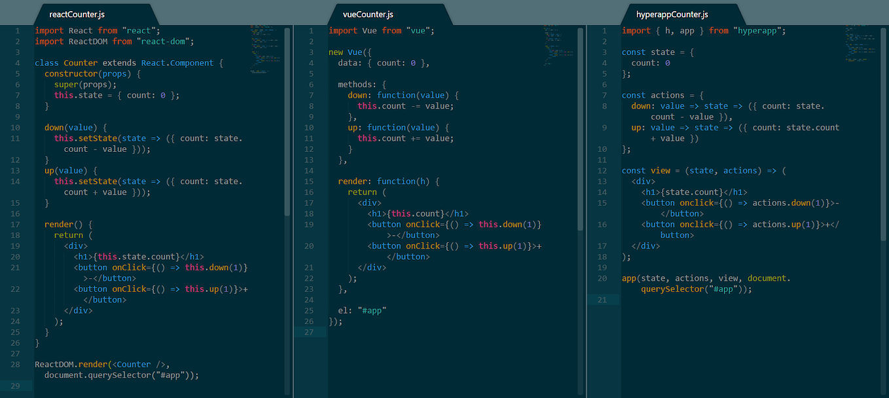This screenshot has height=398, width=889.
Task: Select the highlighted line 29 in reactCounter.js
Action: point(98,386)
